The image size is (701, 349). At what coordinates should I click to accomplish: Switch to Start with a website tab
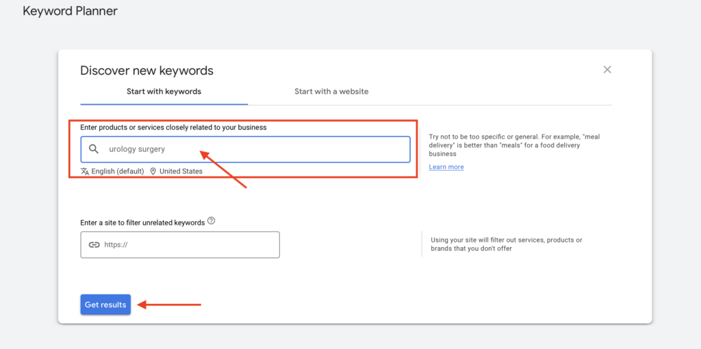(x=331, y=92)
